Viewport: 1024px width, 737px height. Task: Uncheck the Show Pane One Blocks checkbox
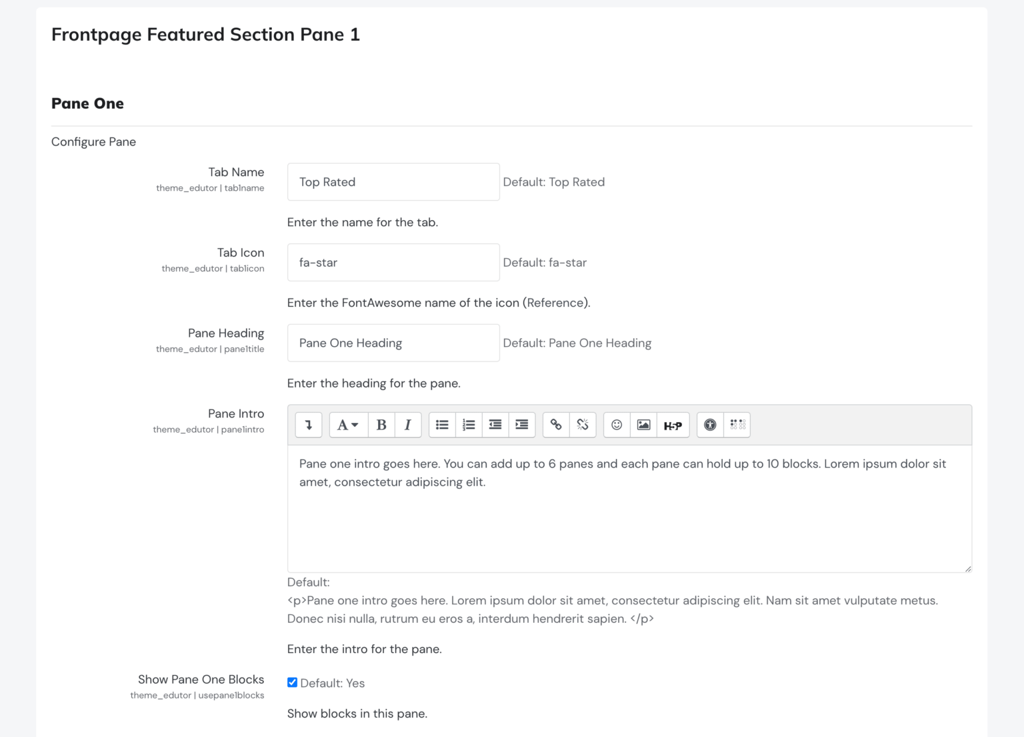point(292,682)
